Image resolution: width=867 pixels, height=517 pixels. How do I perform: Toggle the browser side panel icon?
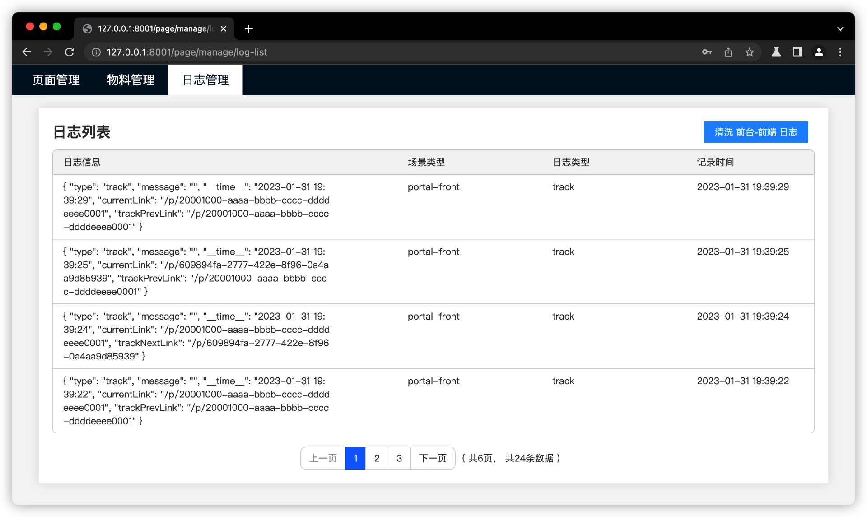[x=797, y=52]
